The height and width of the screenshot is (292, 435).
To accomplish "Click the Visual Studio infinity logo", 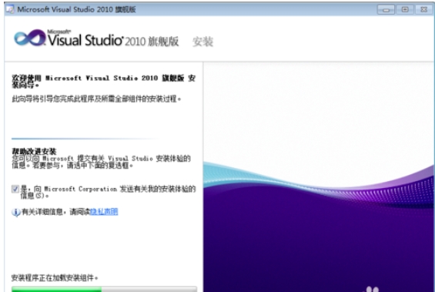I will [x=30, y=38].
